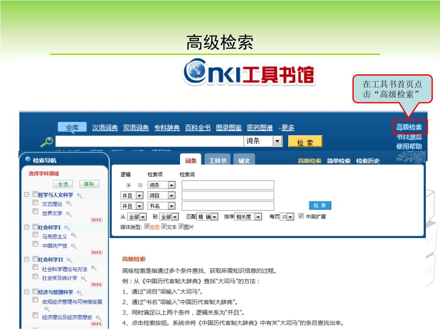
Task: Click the magnifier icon next to 马克思主义
Action: [x=74, y=235]
